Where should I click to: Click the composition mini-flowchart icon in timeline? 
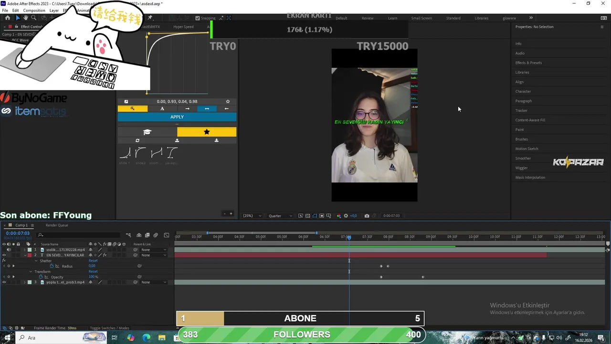128,235
